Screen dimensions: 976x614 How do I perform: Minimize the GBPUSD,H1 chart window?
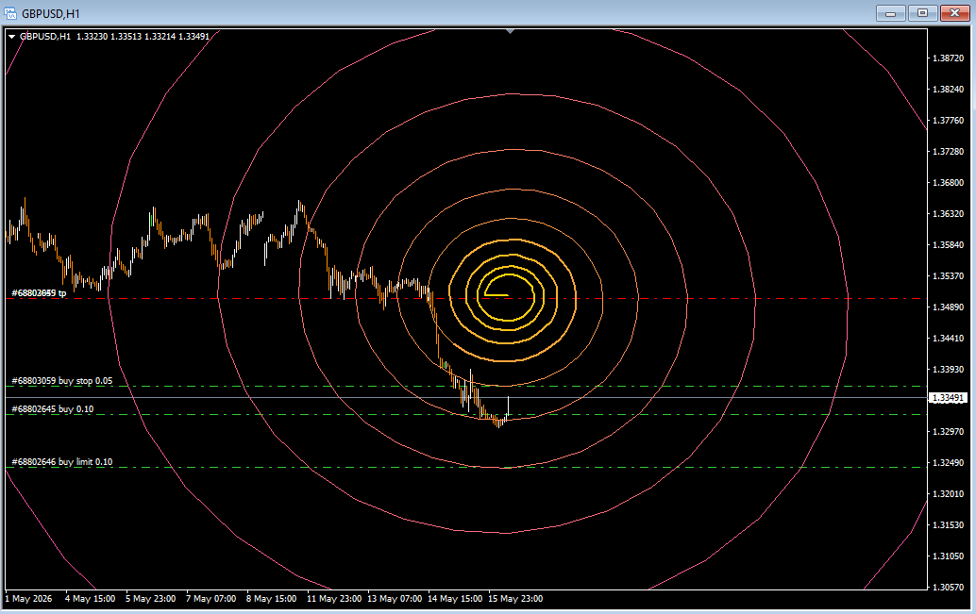click(891, 13)
